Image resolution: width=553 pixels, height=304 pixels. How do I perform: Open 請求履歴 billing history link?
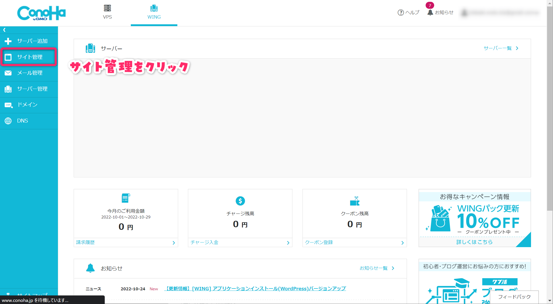pyautogui.click(x=86, y=242)
